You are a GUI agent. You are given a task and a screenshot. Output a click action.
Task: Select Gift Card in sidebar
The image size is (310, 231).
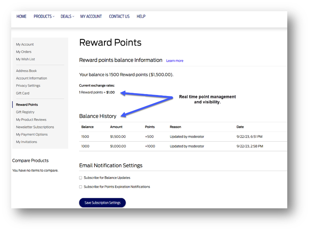click(22, 93)
